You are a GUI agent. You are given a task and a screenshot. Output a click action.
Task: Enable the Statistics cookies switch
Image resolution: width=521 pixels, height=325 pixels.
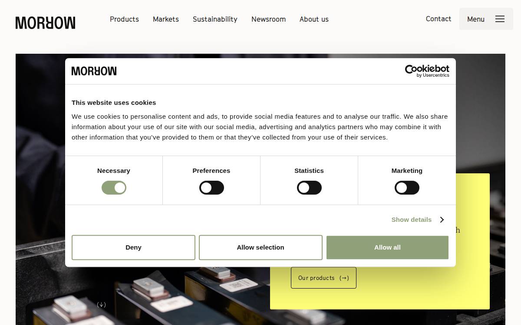click(x=309, y=188)
